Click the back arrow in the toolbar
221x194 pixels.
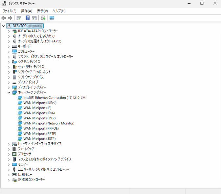(4, 18)
